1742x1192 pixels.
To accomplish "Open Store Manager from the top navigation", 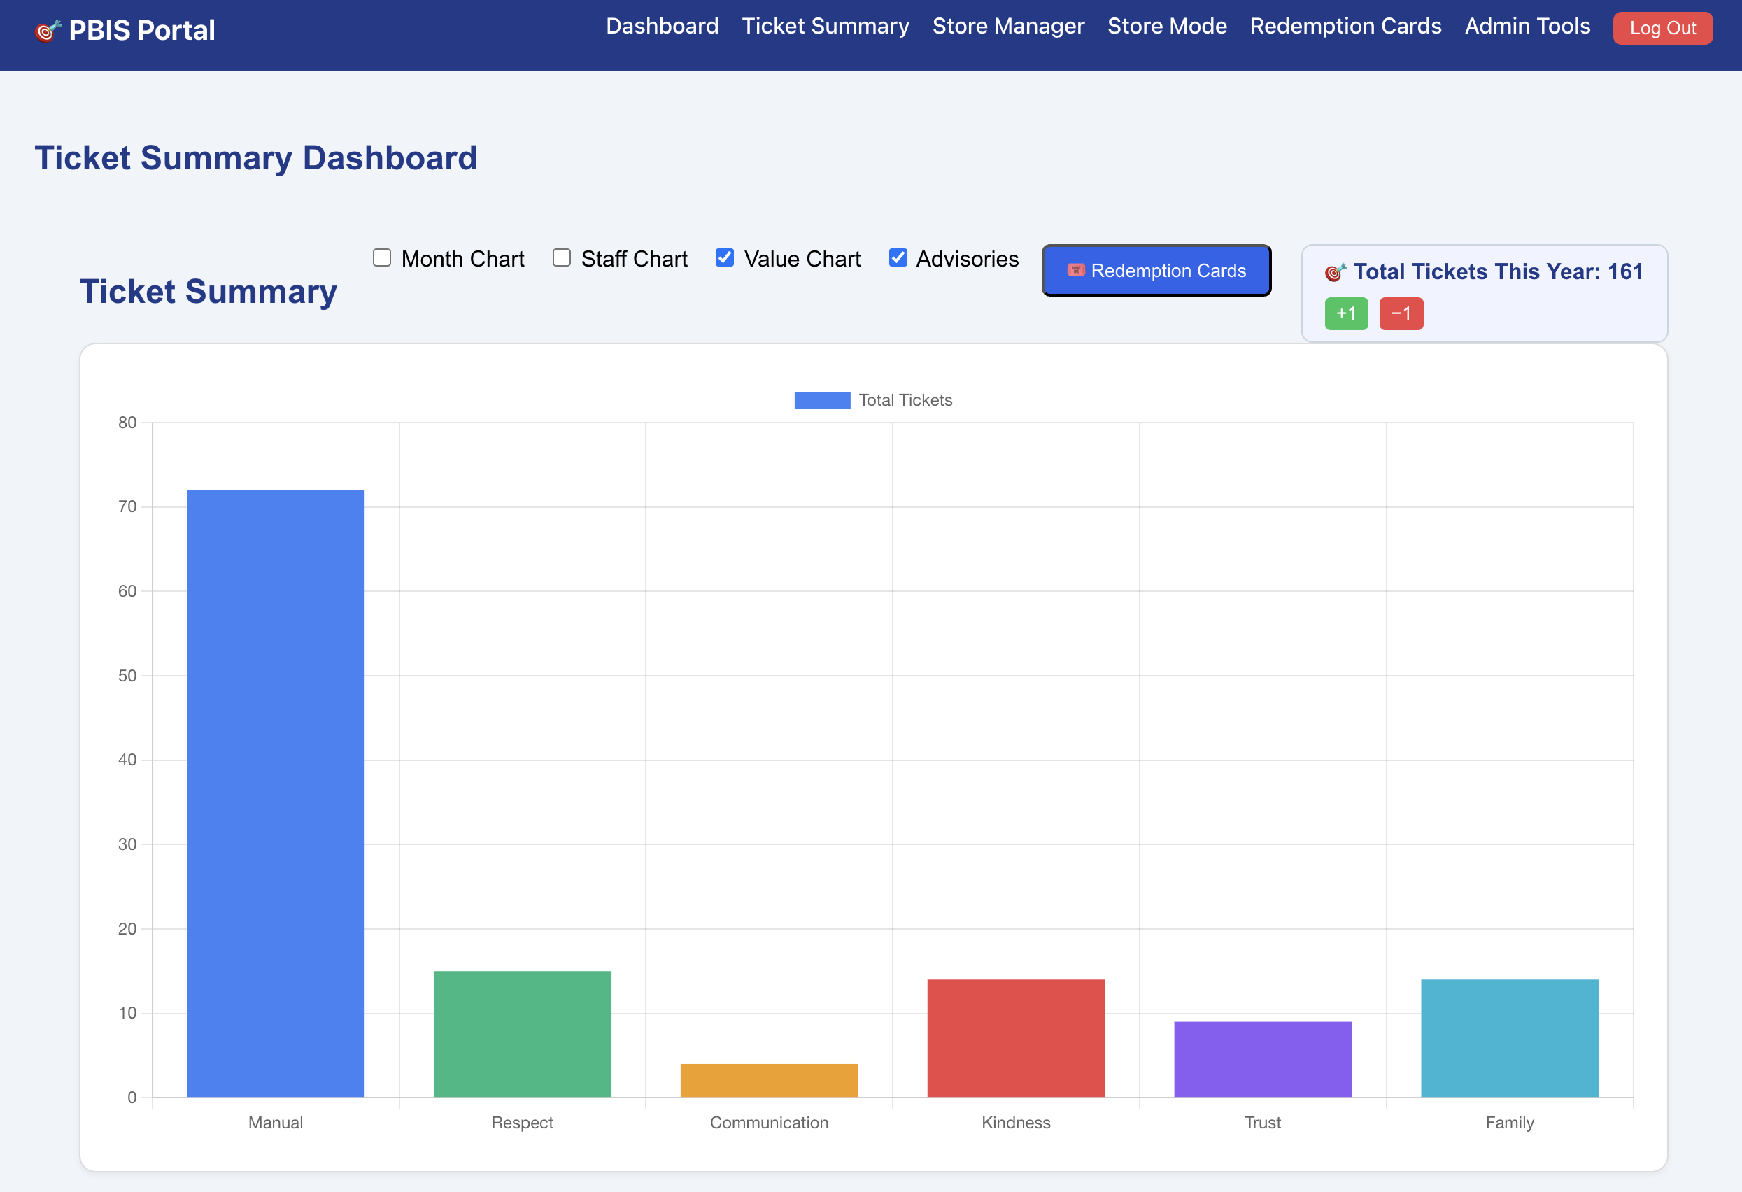I will coord(1008,27).
